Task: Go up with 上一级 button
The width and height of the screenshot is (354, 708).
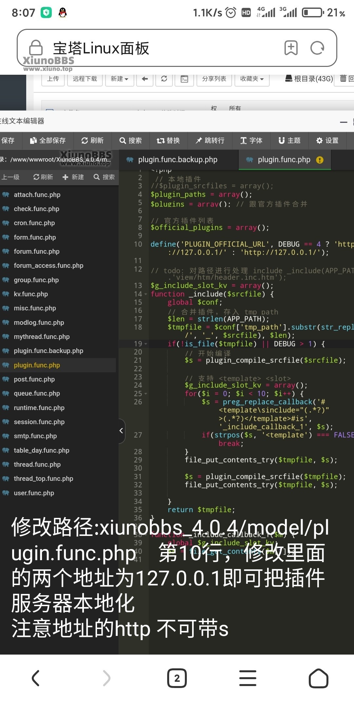Action: [x=10, y=177]
